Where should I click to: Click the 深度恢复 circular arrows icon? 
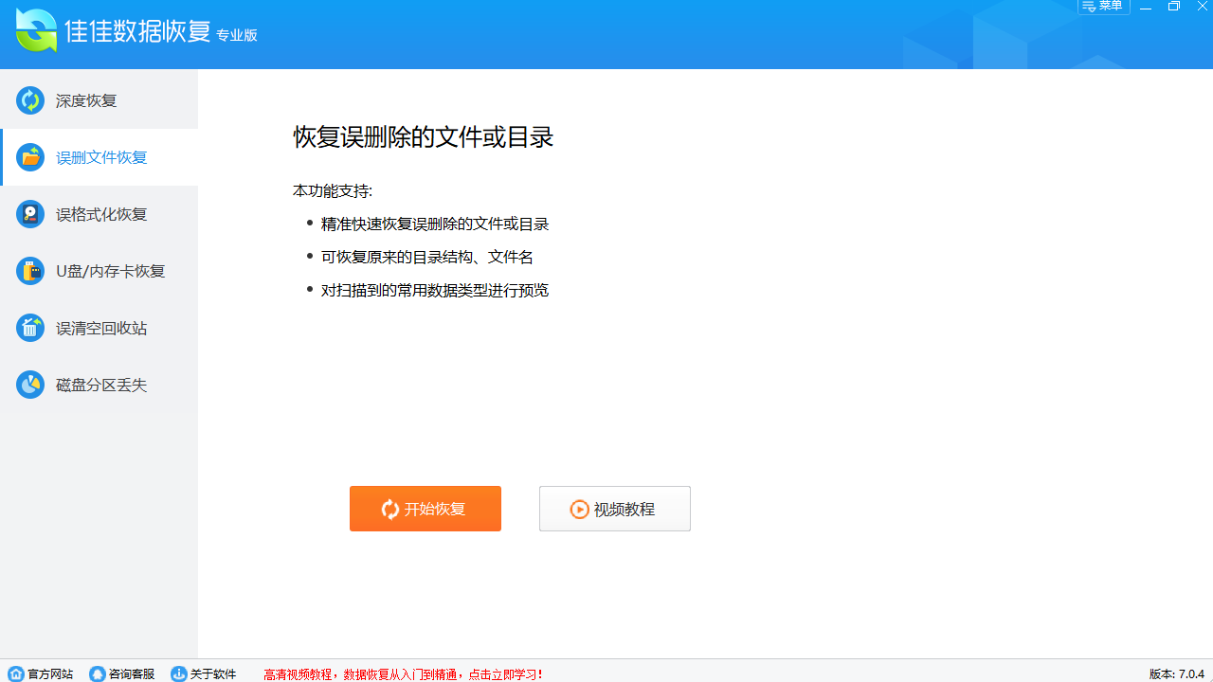point(30,100)
